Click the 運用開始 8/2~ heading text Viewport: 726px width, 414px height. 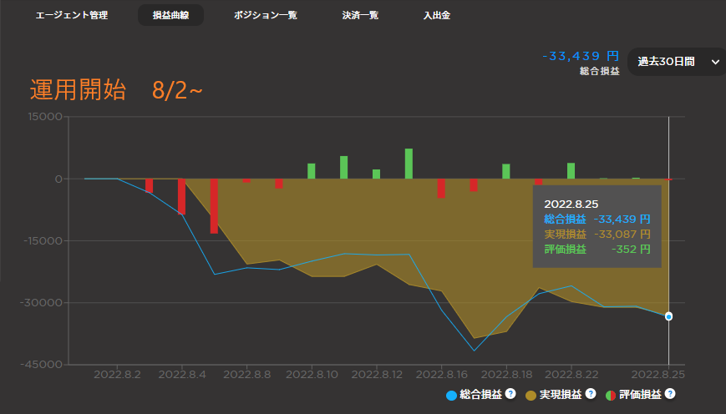[116, 90]
